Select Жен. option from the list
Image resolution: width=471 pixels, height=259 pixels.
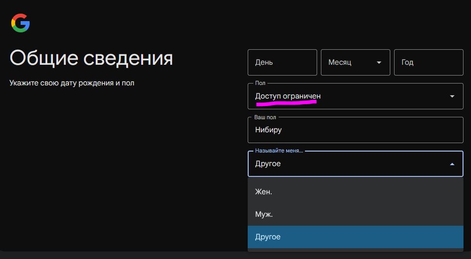click(x=355, y=192)
